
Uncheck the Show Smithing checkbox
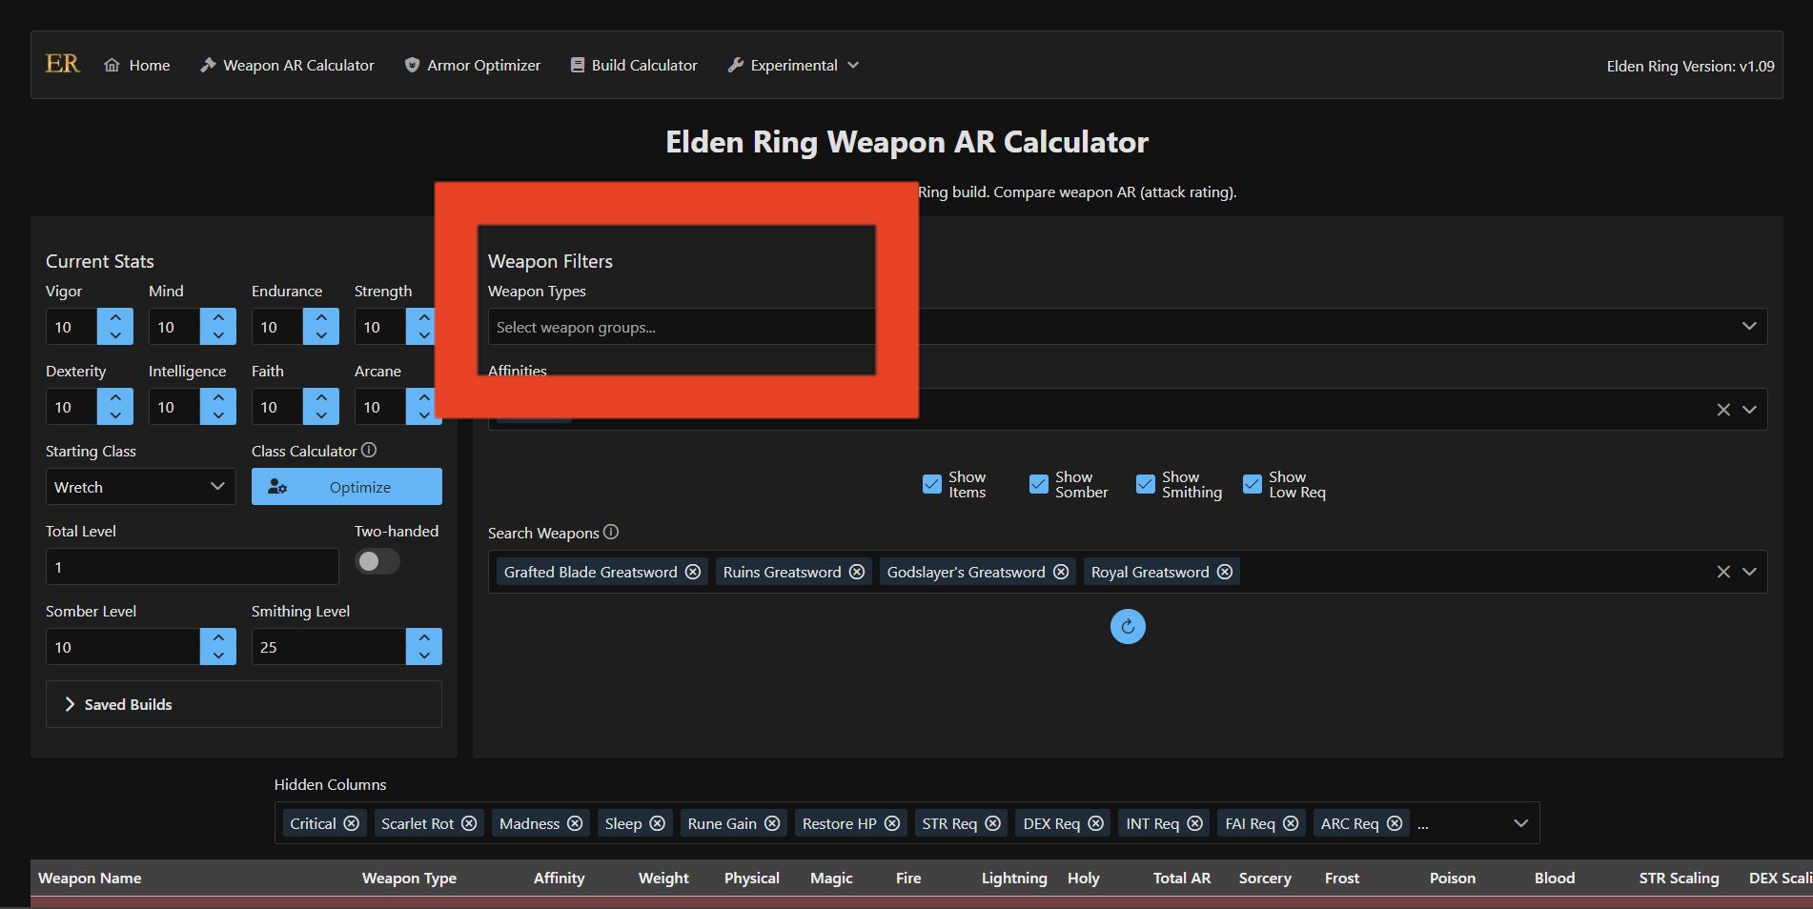(x=1146, y=485)
